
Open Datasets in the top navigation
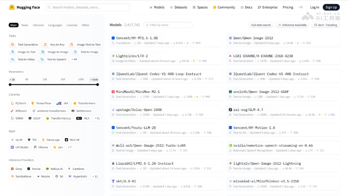[178, 7]
